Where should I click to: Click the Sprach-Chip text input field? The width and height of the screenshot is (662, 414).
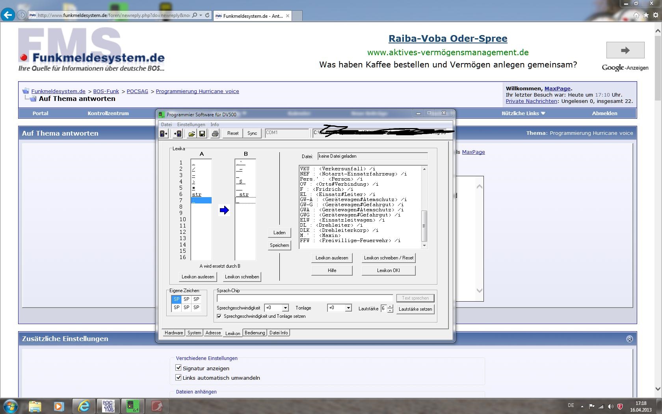pyautogui.click(x=305, y=298)
